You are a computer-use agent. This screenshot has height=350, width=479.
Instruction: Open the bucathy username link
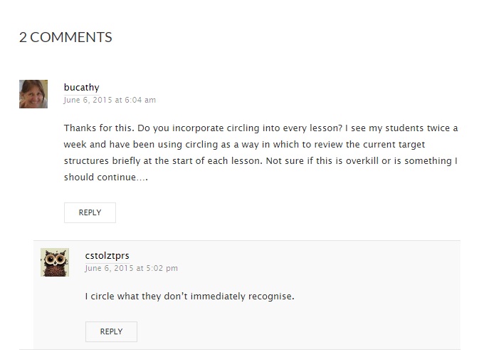tap(81, 88)
